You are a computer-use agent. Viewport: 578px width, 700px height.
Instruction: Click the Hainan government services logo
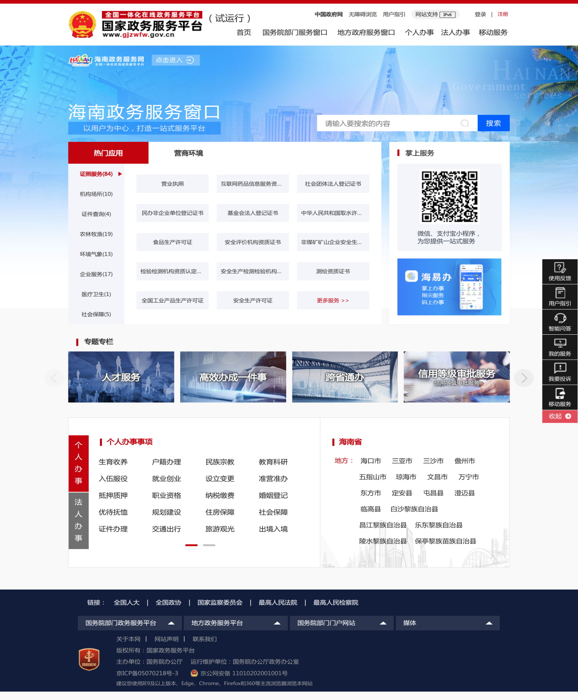tap(106, 60)
